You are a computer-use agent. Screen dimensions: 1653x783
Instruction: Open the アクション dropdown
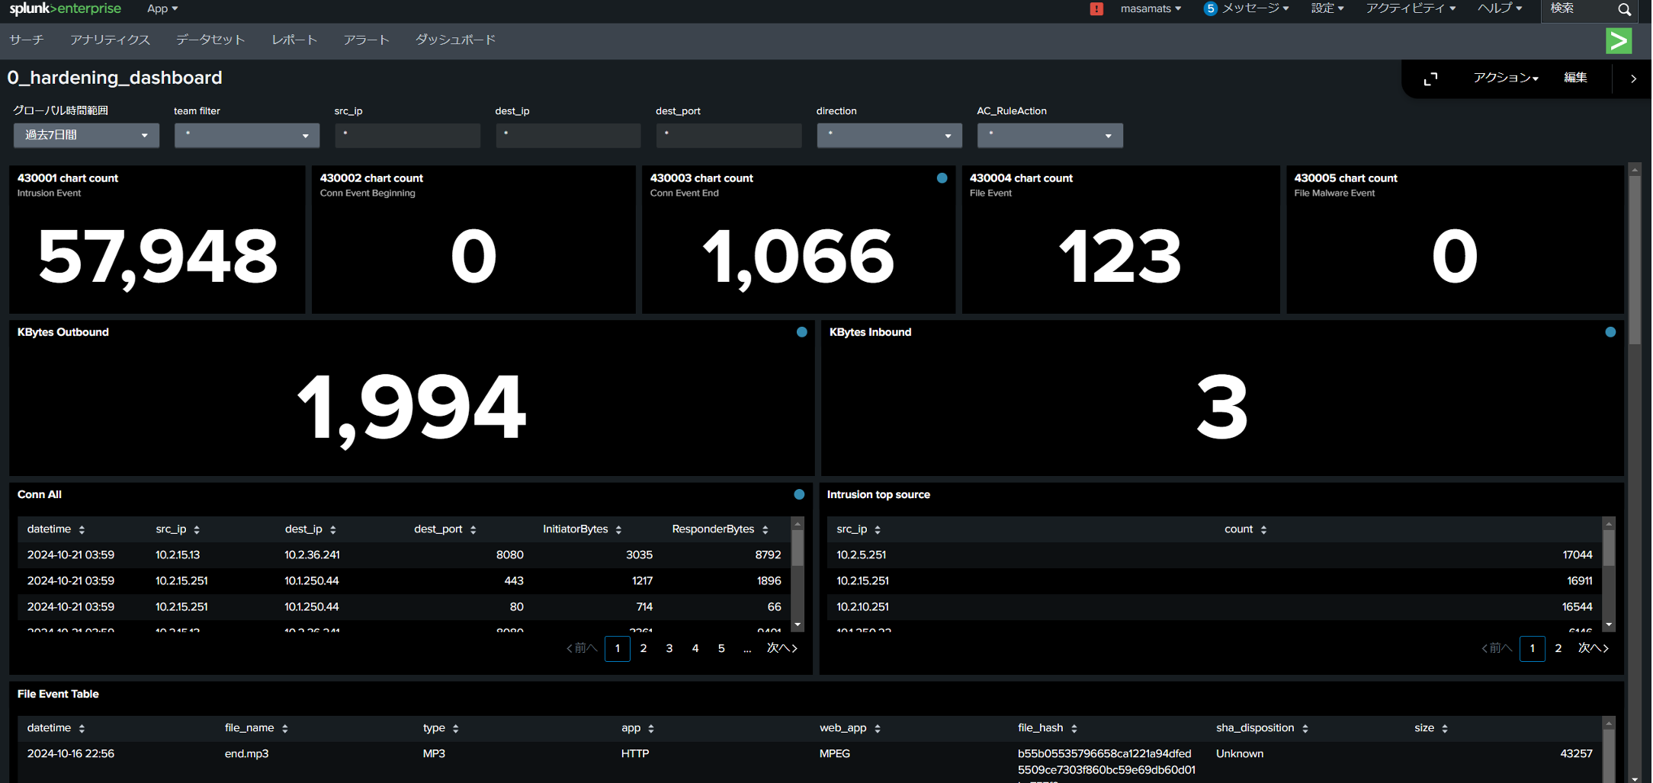pyautogui.click(x=1504, y=78)
